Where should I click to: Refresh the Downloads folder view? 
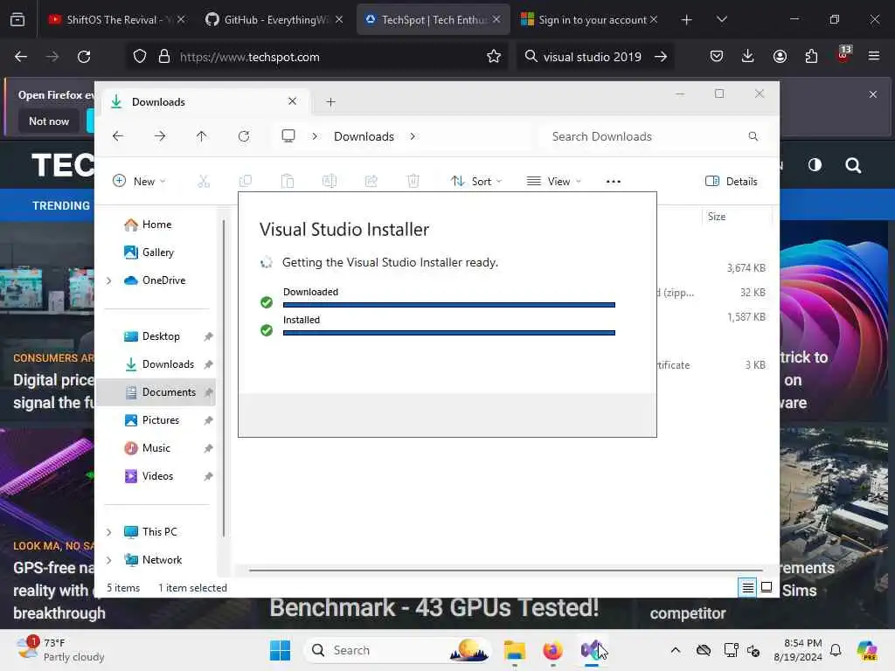point(244,136)
